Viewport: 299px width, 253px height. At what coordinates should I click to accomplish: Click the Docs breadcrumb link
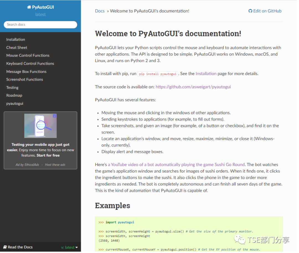(100, 11)
